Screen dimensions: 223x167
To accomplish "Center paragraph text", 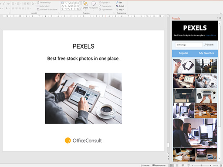I will point(17,9).
